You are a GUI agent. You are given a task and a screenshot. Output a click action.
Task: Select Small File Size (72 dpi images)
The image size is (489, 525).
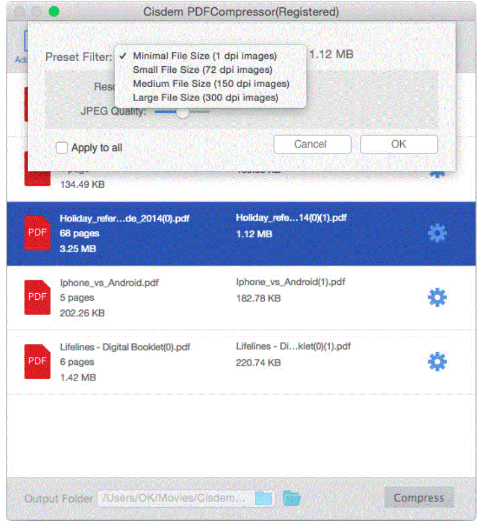click(202, 70)
